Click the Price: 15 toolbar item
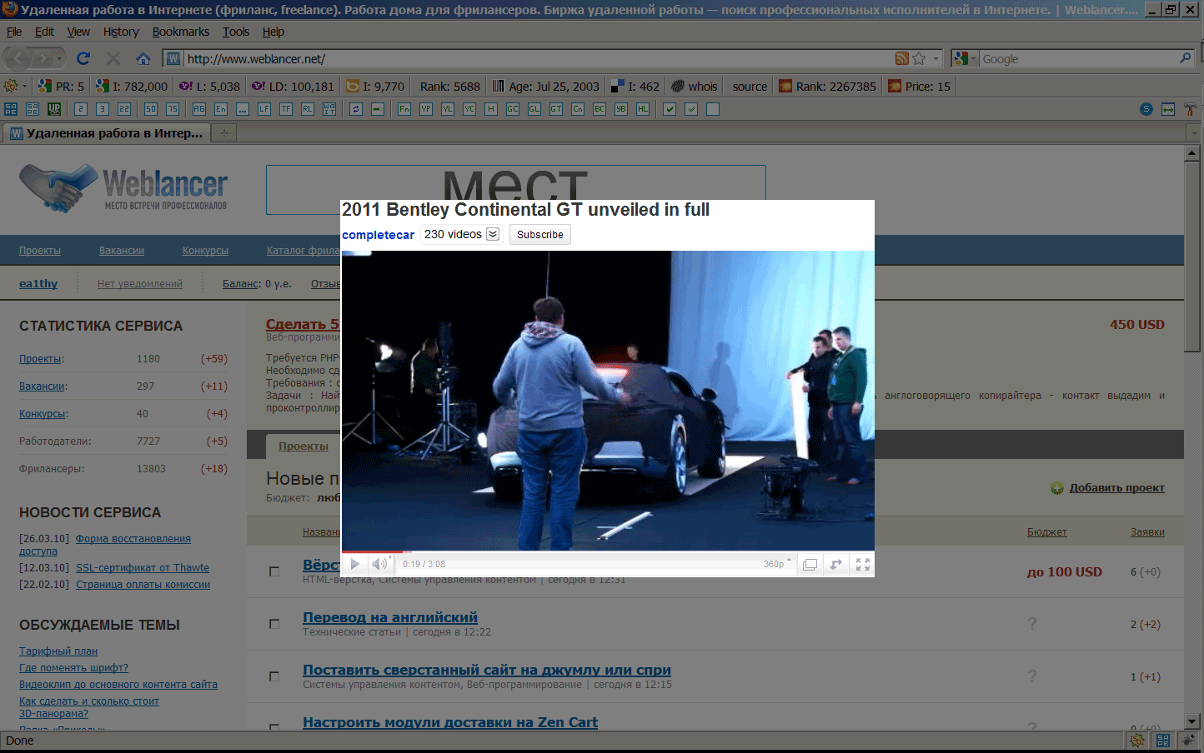1204x753 pixels. click(919, 86)
